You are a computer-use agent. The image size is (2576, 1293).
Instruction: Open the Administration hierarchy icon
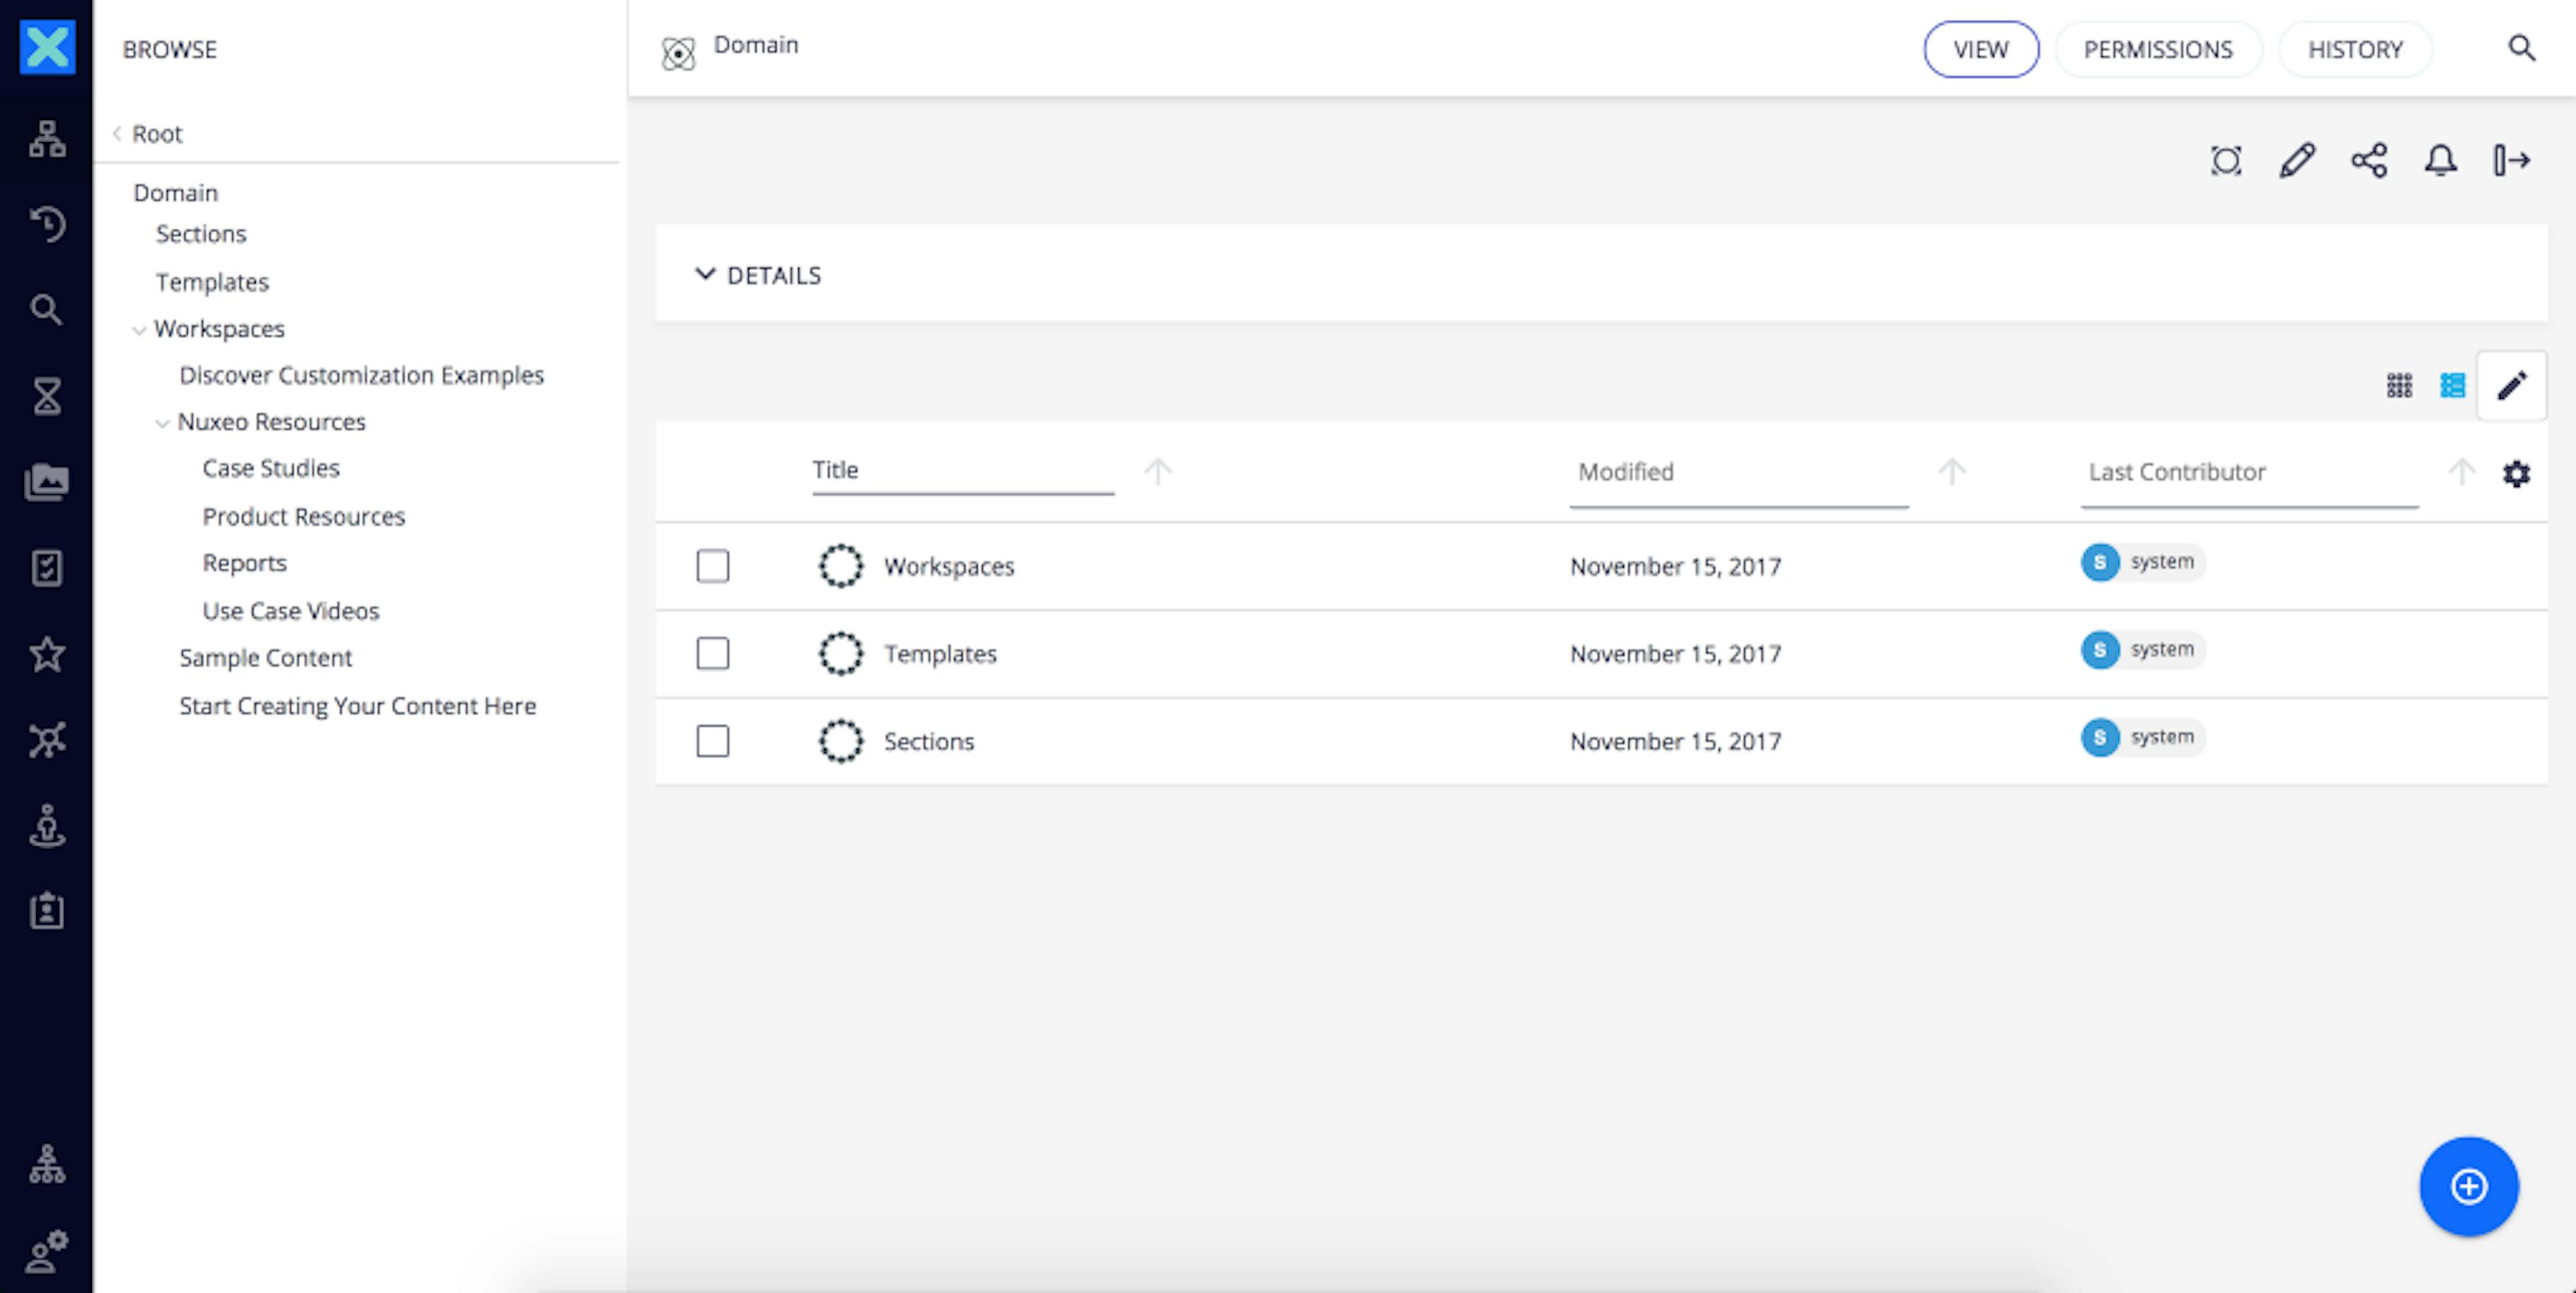click(47, 1164)
